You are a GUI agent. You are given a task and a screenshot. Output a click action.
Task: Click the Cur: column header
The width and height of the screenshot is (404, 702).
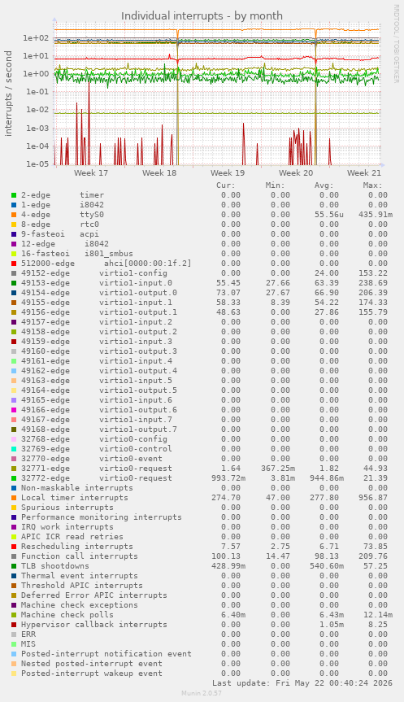(x=225, y=185)
